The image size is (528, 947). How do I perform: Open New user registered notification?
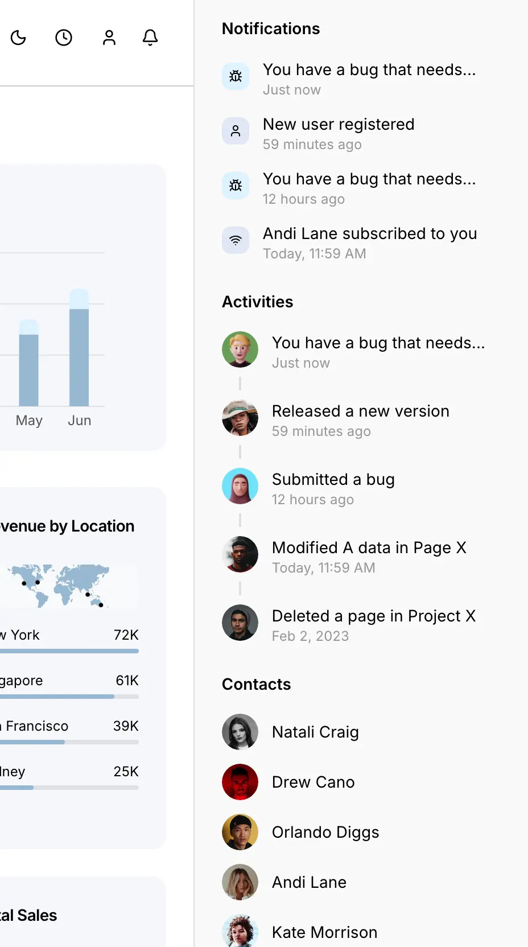[339, 125]
